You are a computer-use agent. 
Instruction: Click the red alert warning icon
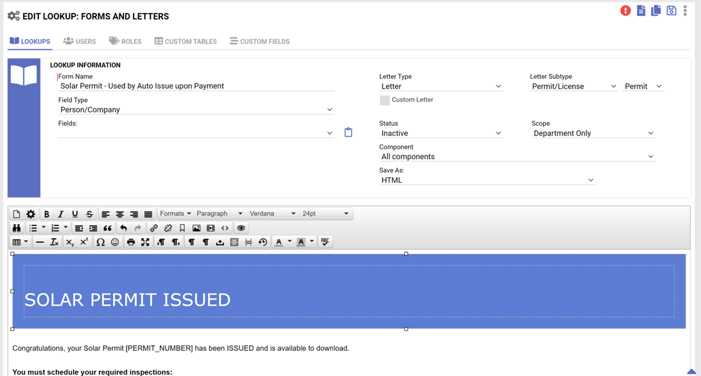pyautogui.click(x=625, y=11)
